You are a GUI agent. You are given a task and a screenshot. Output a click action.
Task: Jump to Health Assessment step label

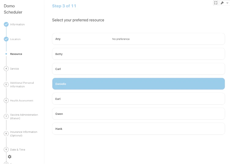tap(21, 100)
